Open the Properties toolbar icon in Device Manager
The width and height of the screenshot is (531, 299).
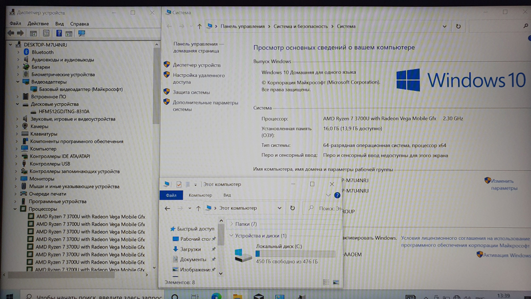pyautogui.click(x=46, y=33)
